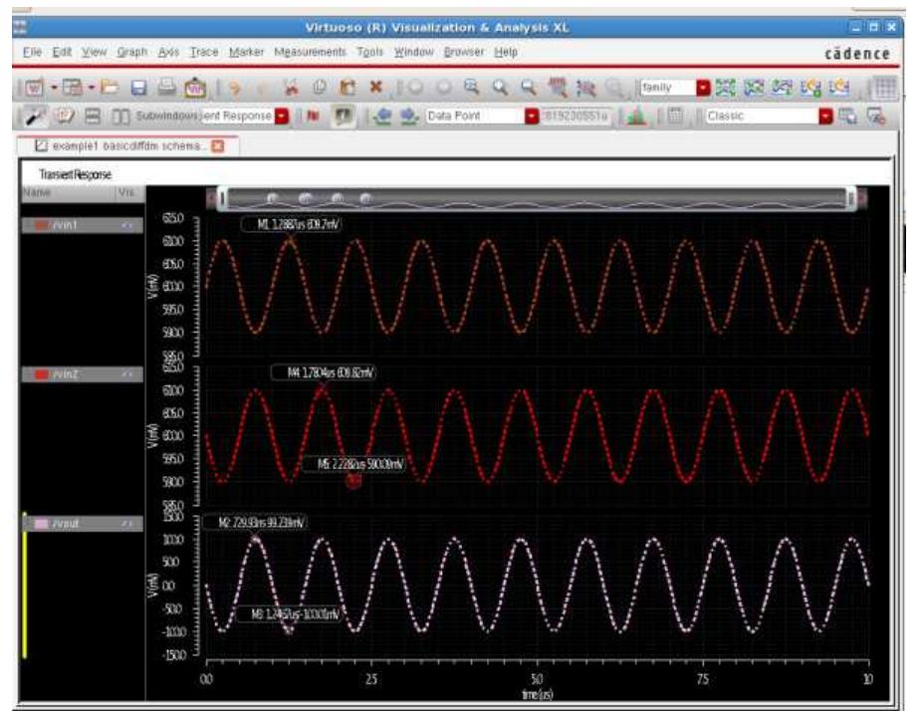The image size is (921, 711).
Task: Open the Axis menu
Action: (168, 52)
